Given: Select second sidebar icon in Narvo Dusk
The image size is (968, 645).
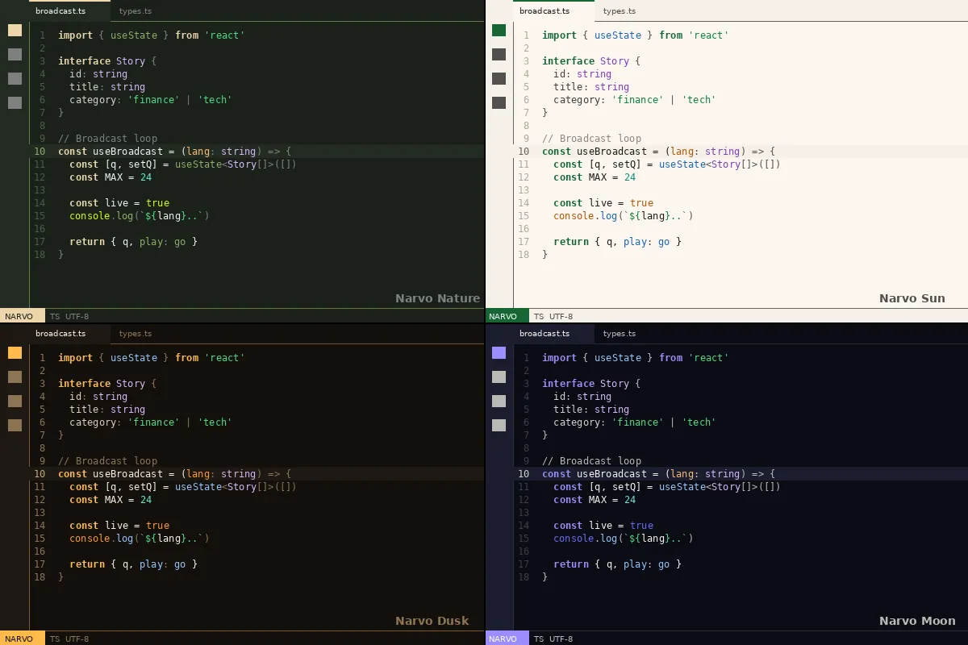Looking at the screenshot, I should pyautogui.click(x=15, y=377).
